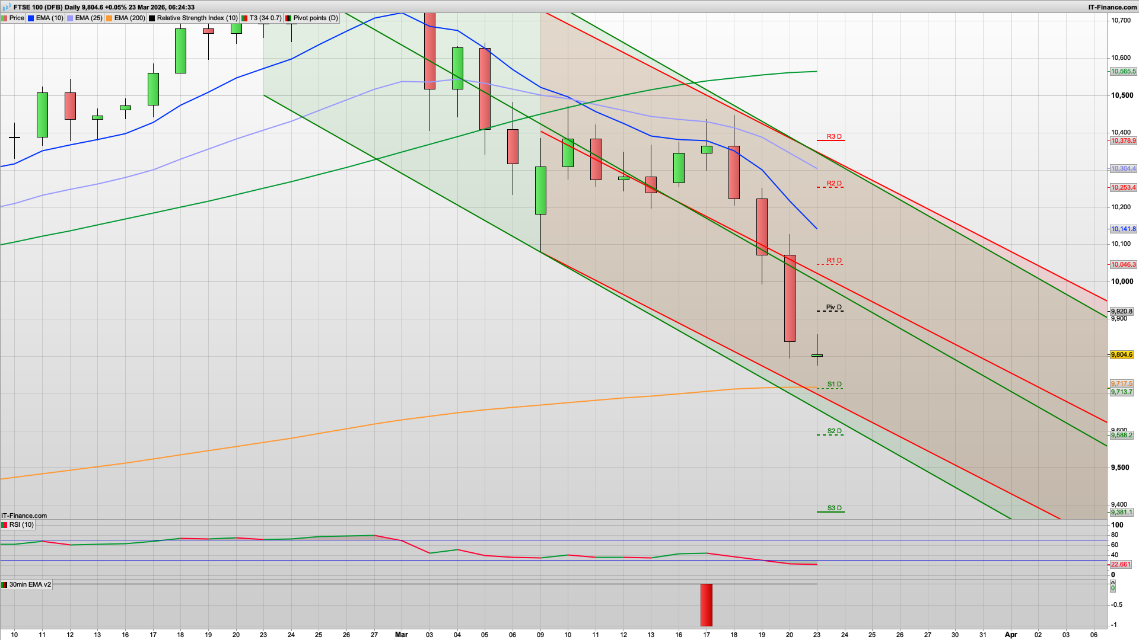Click the T3 (34 0.7) legend icon
This screenshot has width=1139, height=640.
(243, 18)
